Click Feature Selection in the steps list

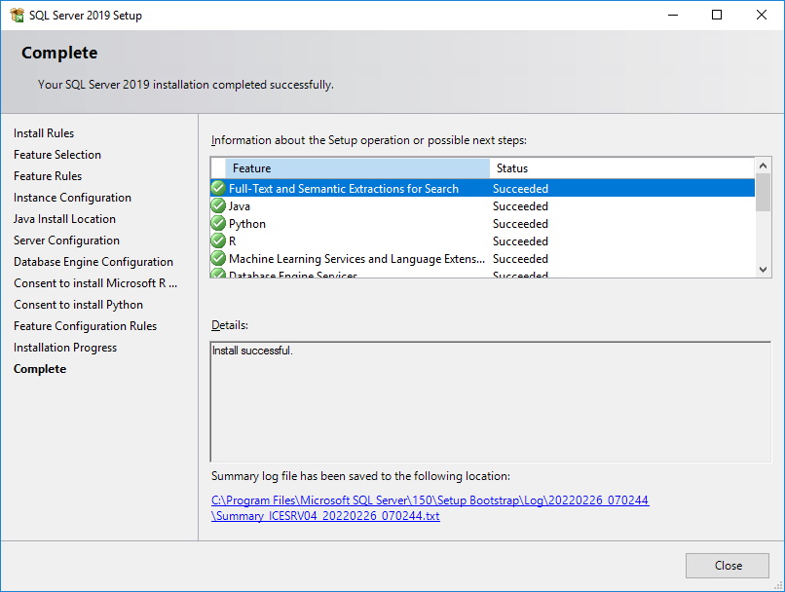(57, 155)
